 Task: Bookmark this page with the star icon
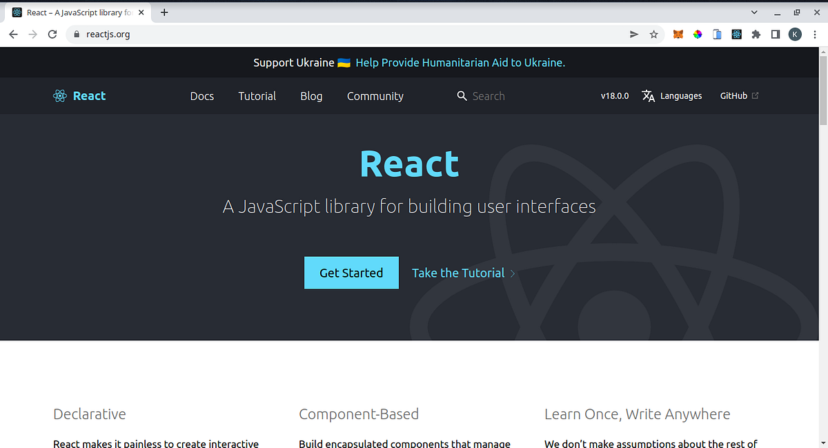pos(653,35)
